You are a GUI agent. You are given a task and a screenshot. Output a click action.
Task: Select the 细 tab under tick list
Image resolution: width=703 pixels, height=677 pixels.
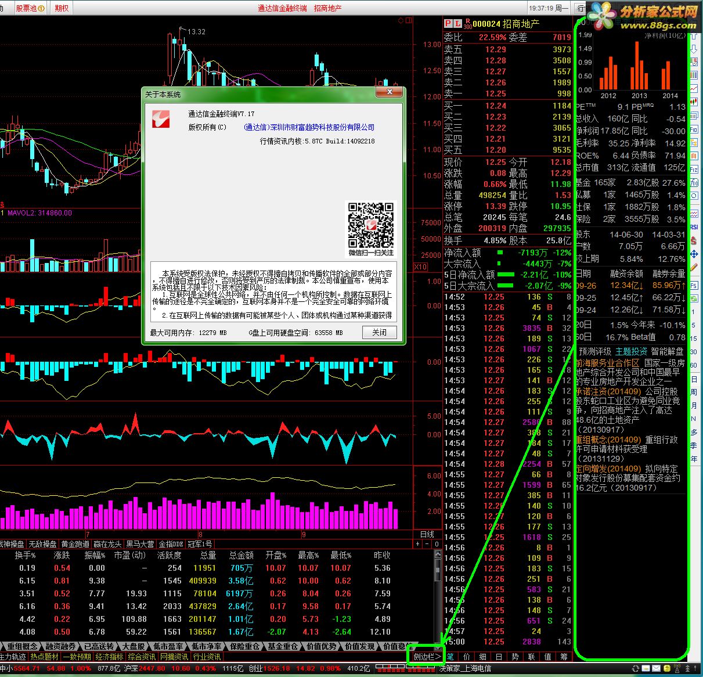483,657
